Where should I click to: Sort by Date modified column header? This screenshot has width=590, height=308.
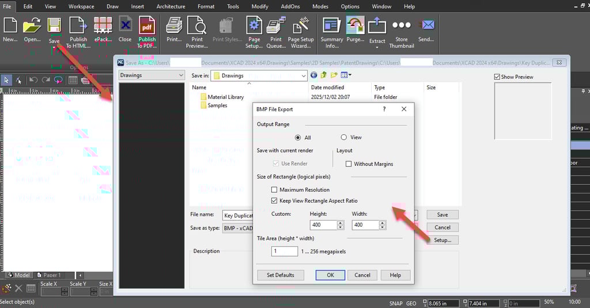pyautogui.click(x=327, y=88)
